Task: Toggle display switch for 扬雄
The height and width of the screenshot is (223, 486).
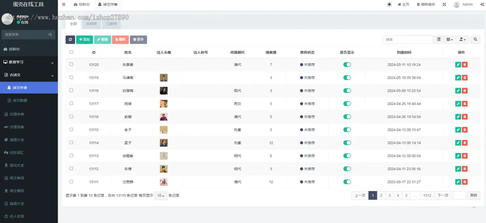Action: (x=347, y=104)
